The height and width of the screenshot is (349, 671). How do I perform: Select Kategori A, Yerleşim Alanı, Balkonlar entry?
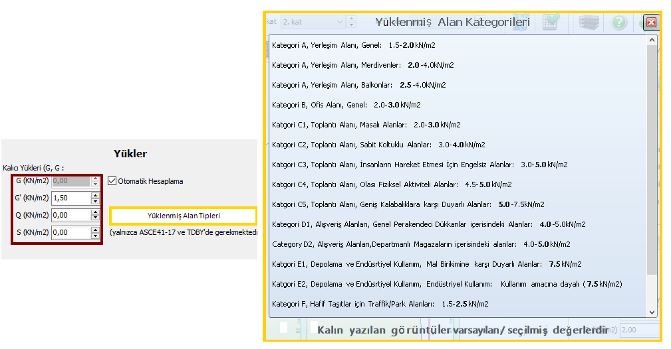click(x=358, y=85)
